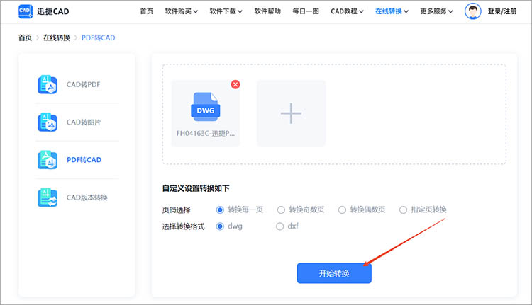Click 自定义设置转换如下 heading

tap(196, 188)
